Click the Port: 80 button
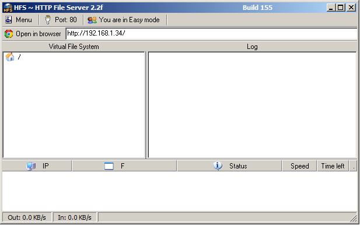The width and height of the screenshot is (360, 225). 61,20
